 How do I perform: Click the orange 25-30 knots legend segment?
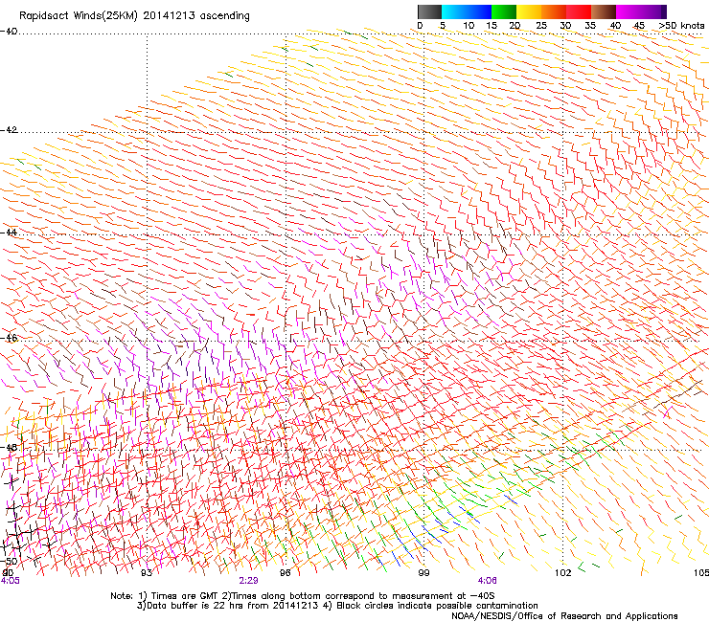(554, 11)
